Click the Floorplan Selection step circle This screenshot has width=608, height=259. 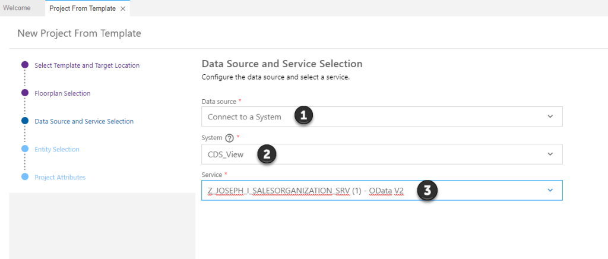(x=24, y=93)
